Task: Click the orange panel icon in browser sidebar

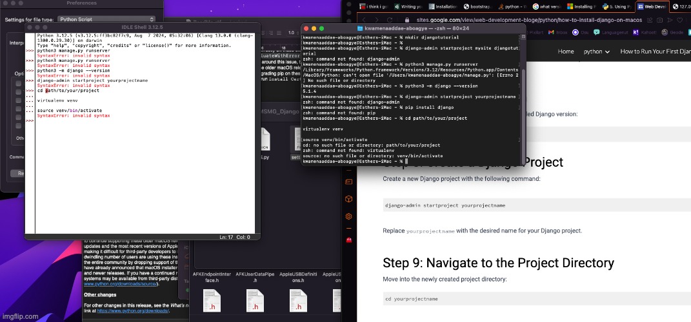Action: click(348, 181)
